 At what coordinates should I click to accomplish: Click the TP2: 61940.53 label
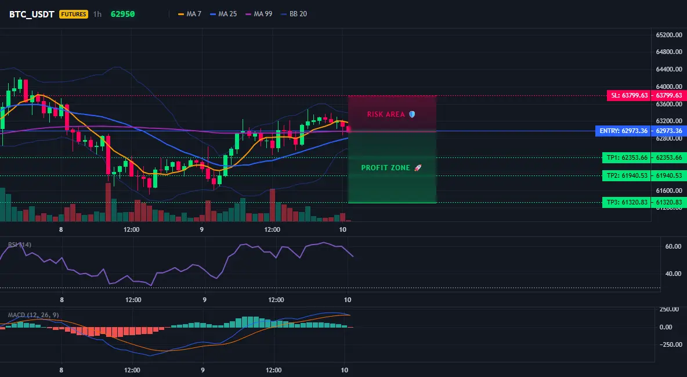[x=627, y=175]
